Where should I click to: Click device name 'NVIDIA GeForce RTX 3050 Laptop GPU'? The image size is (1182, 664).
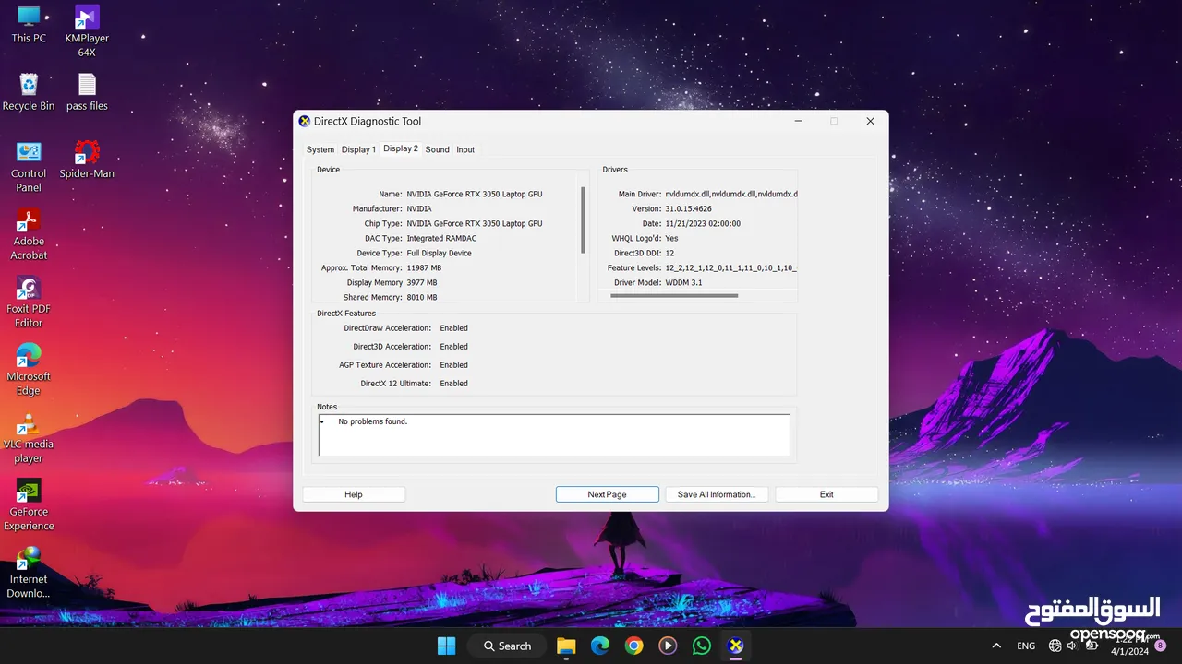pos(475,194)
